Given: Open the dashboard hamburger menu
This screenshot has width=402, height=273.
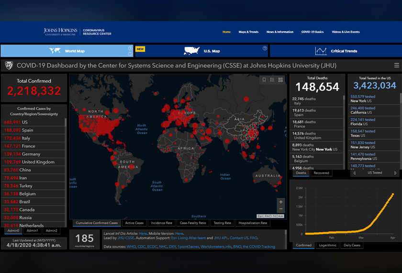Looking at the screenshot, I should click(396, 66).
